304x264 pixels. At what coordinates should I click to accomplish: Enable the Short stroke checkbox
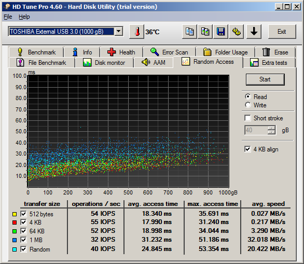pyautogui.click(x=247, y=118)
